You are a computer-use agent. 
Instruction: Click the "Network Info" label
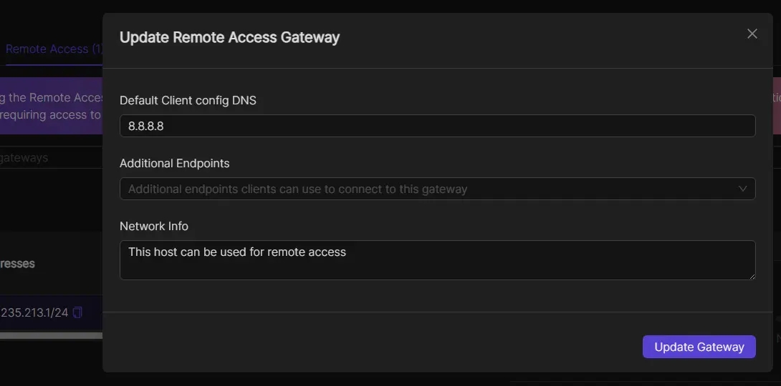click(x=154, y=226)
